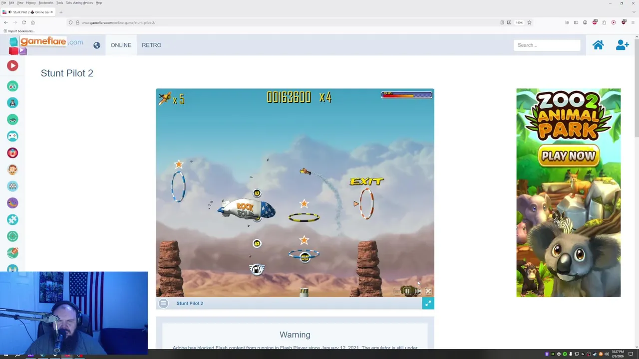Image resolution: width=639 pixels, height=359 pixels.
Task: Click the shield tracking protection icon
Action: coord(70,22)
